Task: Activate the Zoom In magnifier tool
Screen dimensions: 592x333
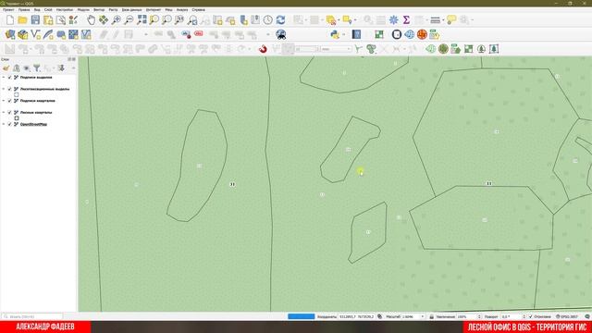Action: 117,20
